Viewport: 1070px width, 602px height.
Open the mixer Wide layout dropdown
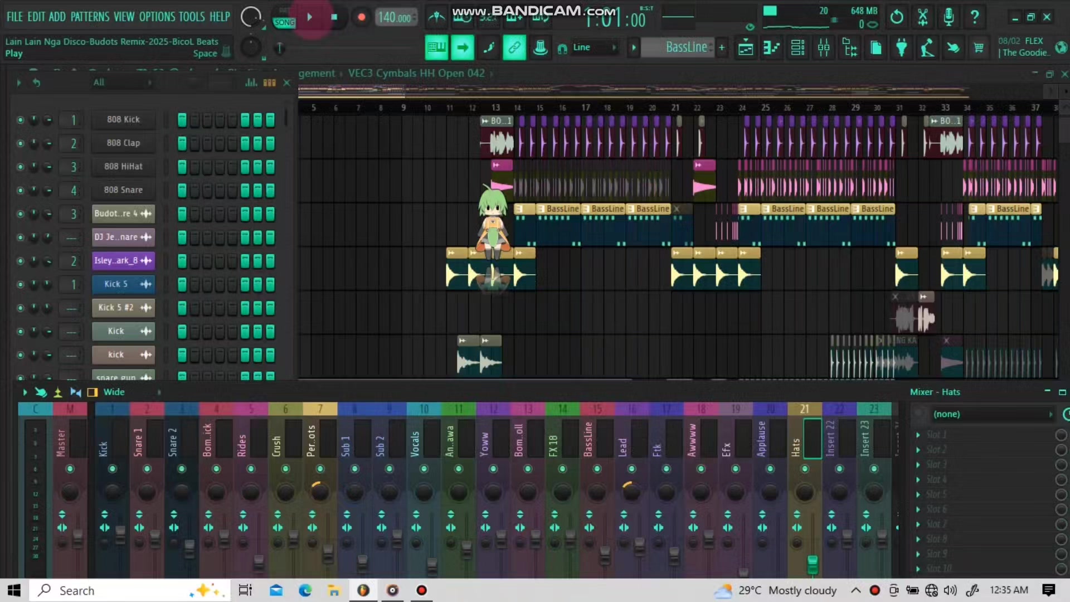131,392
